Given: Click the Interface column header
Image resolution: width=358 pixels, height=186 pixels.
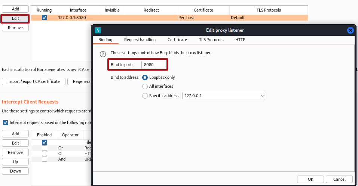Looking at the screenshot, I should coord(78,10).
